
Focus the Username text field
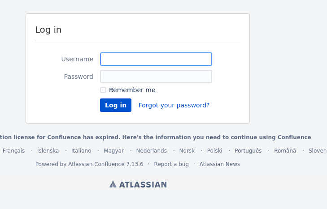click(156, 59)
